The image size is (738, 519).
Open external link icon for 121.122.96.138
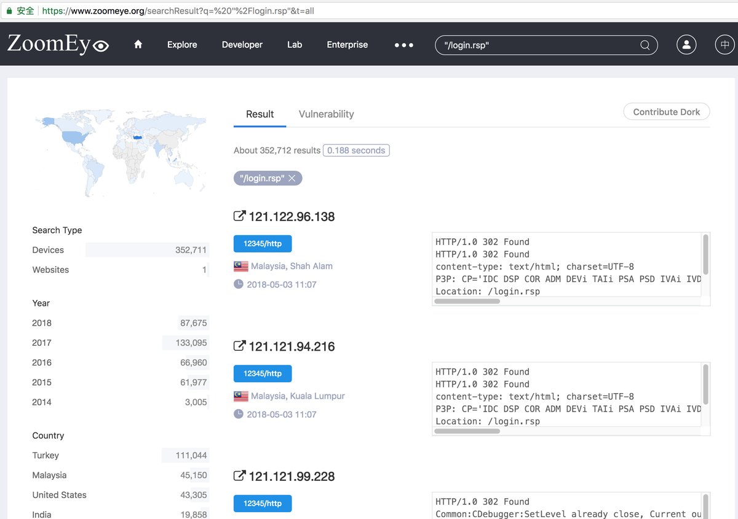coord(239,216)
